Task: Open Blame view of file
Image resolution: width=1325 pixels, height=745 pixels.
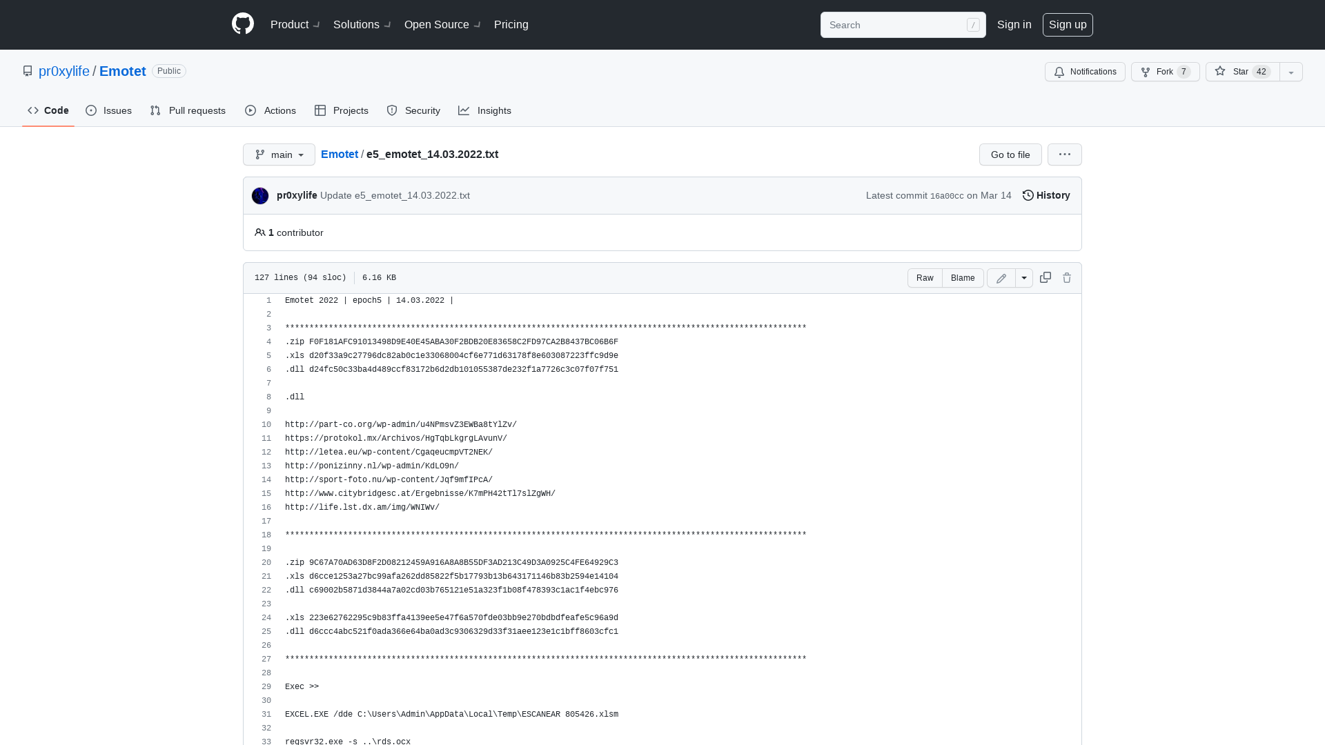Action: (x=963, y=278)
